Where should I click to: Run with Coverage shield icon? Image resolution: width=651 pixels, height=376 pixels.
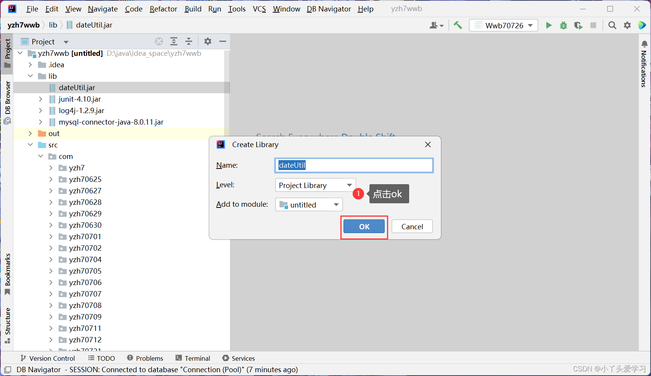(578, 25)
